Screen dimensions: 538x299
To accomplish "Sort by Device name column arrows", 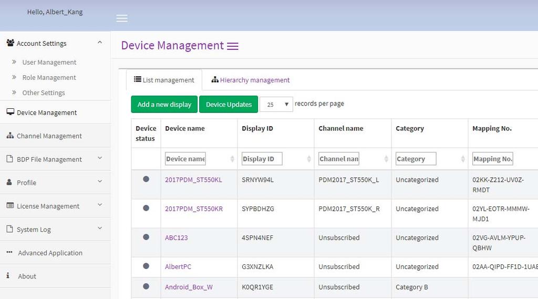I will (232, 159).
